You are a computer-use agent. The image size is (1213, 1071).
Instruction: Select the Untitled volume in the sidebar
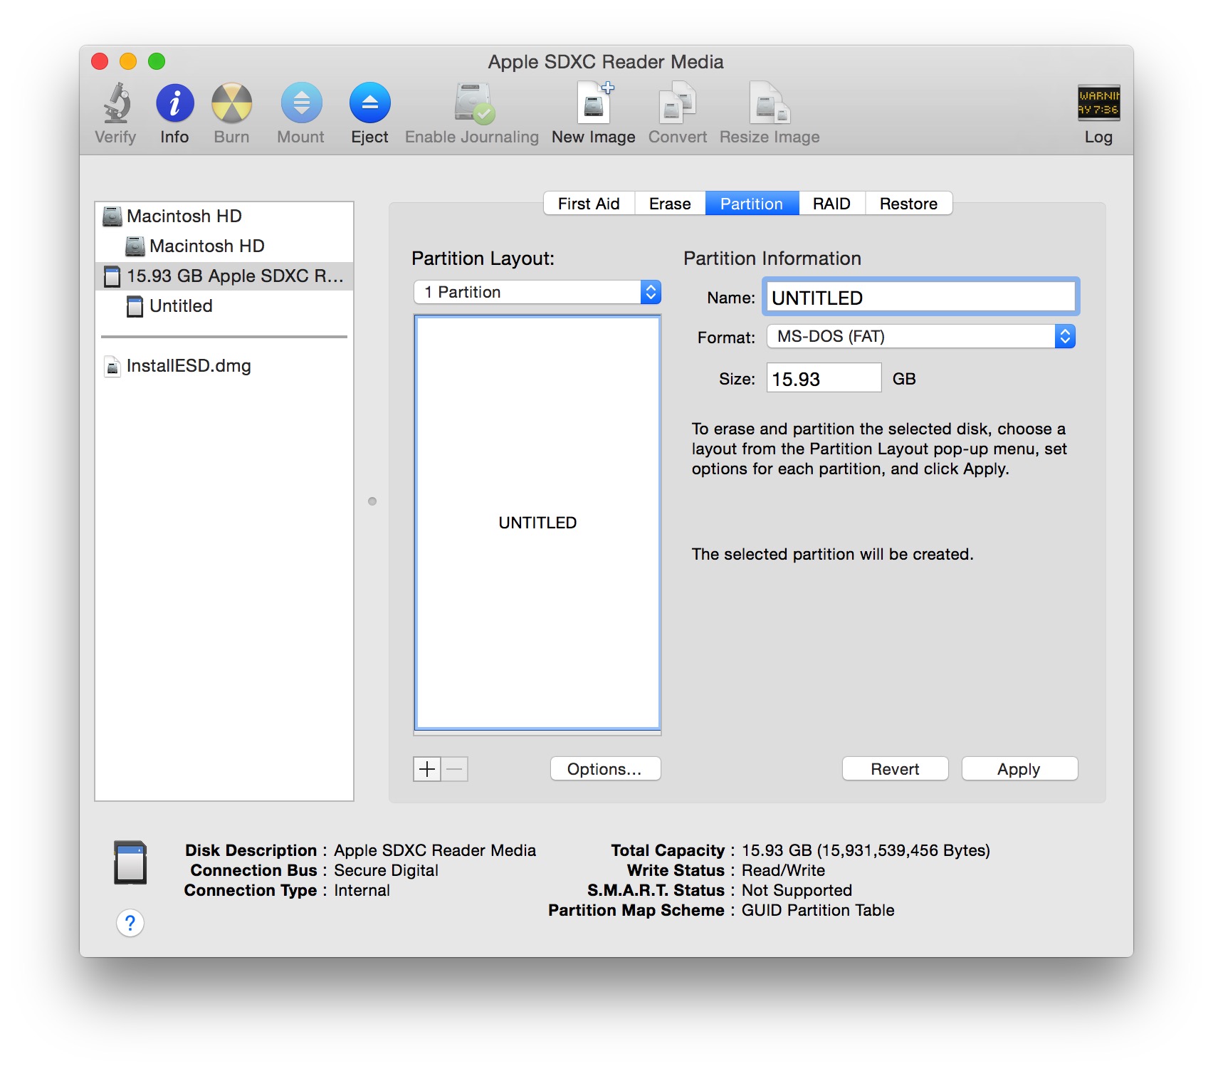pyautogui.click(x=180, y=306)
